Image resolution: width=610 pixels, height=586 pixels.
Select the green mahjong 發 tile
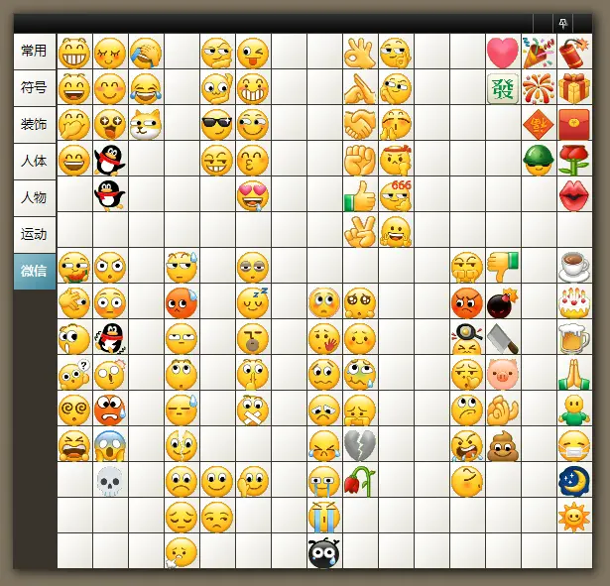coord(503,88)
